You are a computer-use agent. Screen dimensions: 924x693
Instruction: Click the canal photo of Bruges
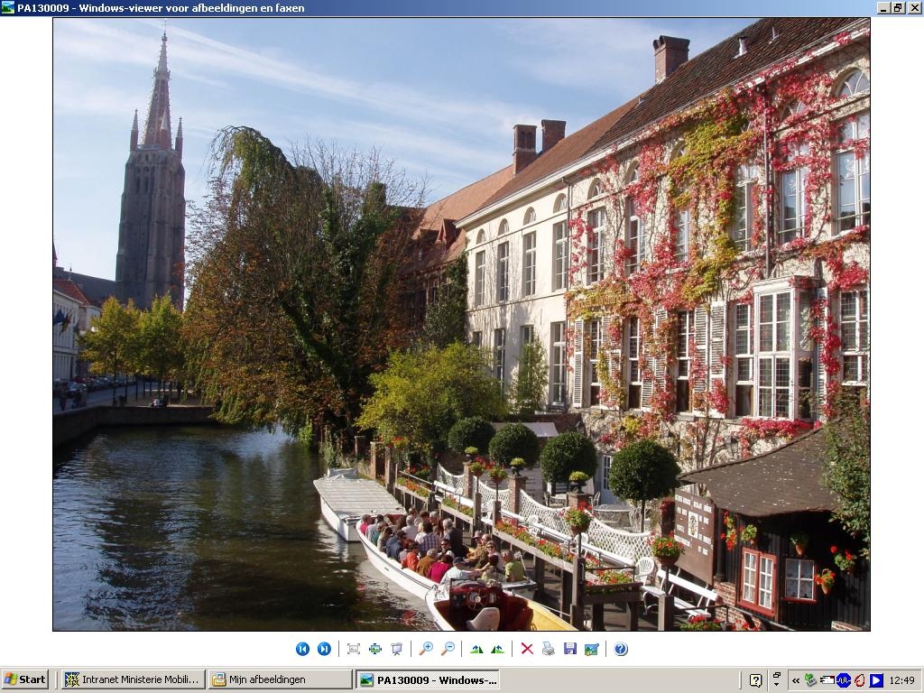[x=461, y=324]
